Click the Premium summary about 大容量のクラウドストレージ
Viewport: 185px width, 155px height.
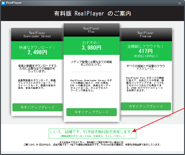(145, 68)
